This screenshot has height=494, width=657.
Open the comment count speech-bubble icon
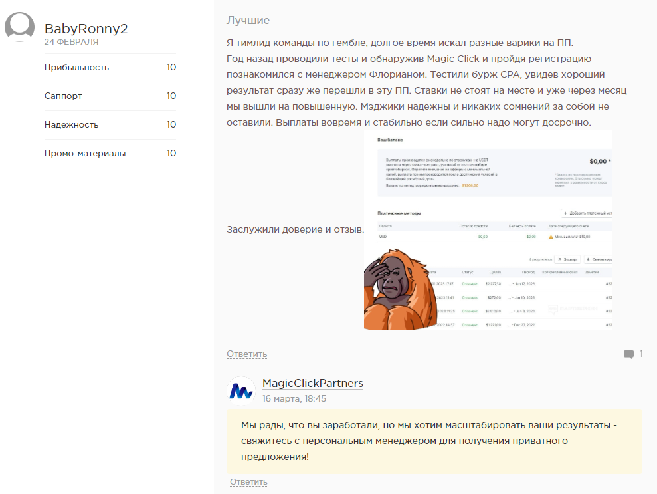(x=628, y=354)
